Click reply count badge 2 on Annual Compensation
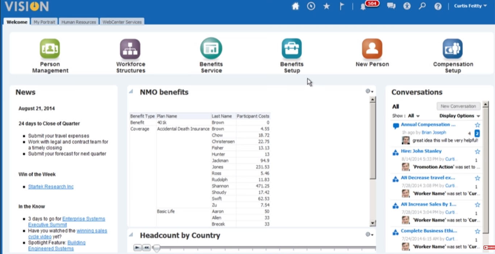The width and height of the screenshot is (495, 254). 477,134
